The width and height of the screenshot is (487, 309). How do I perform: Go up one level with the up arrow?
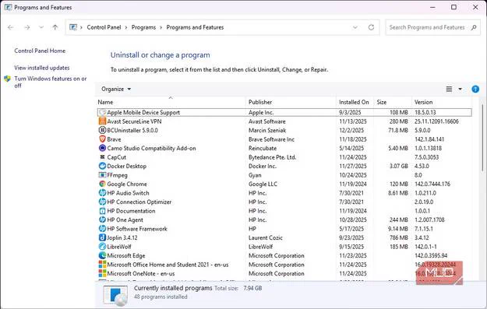click(55, 27)
